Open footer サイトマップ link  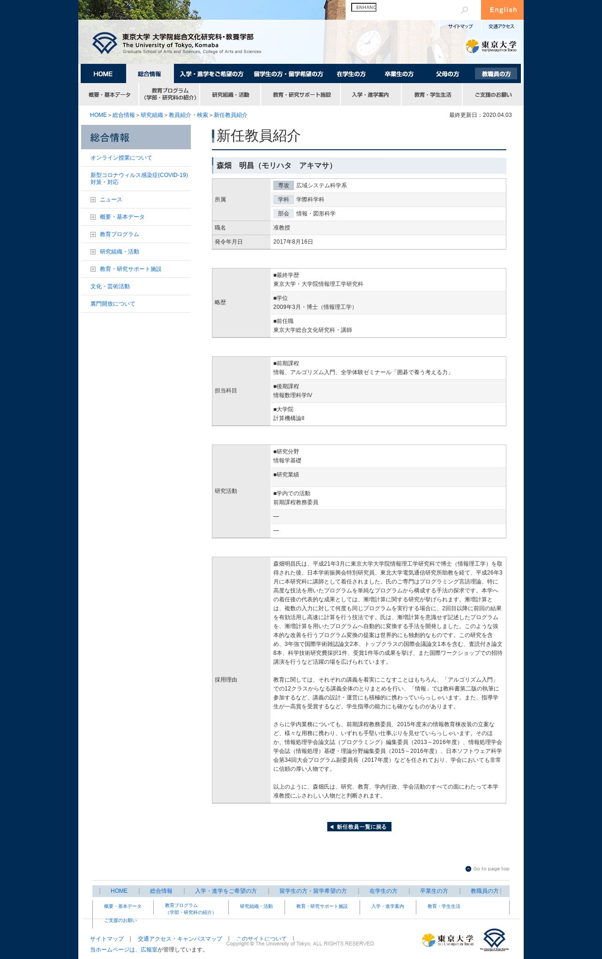click(x=107, y=939)
